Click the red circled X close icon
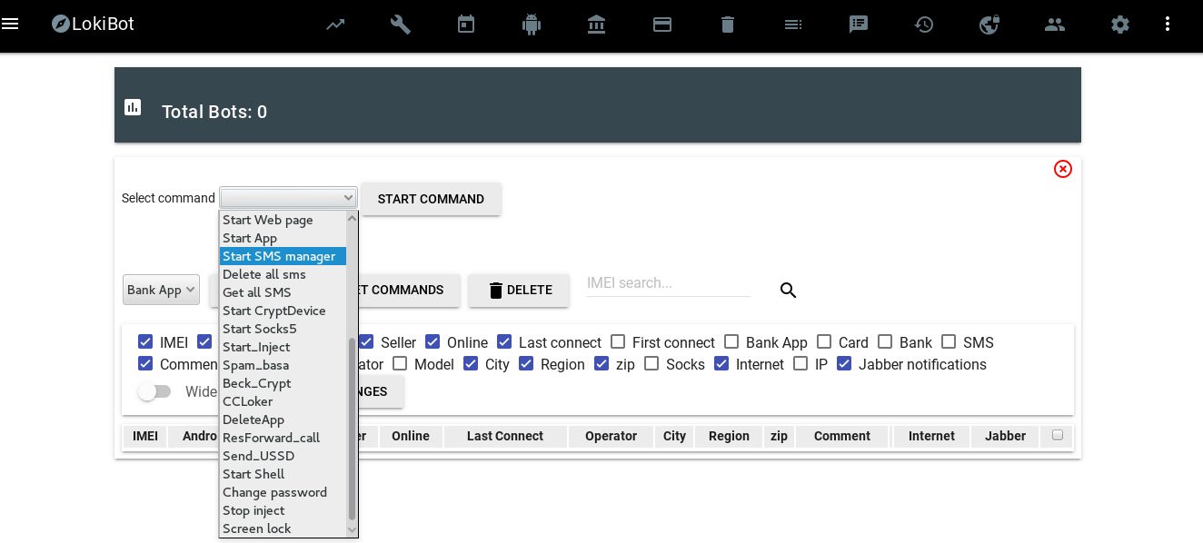This screenshot has height=543, width=1203. [x=1063, y=169]
